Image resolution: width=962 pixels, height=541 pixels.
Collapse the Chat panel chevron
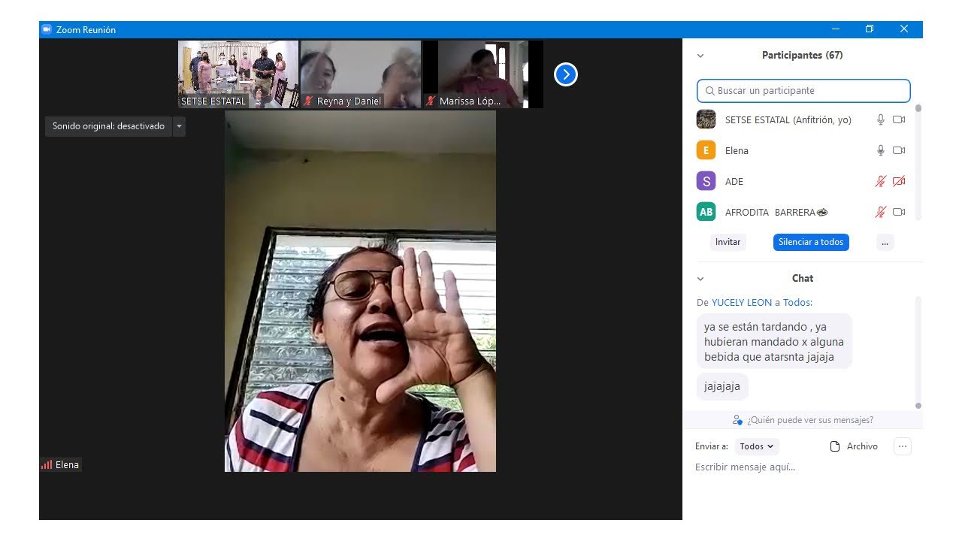pos(700,279)
